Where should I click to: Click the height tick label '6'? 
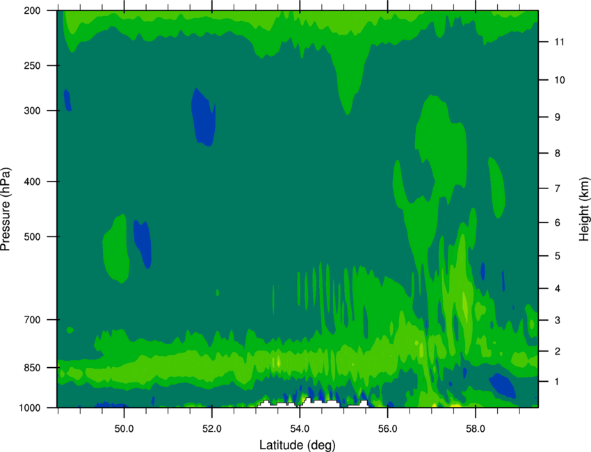click(x=558, y=223)
